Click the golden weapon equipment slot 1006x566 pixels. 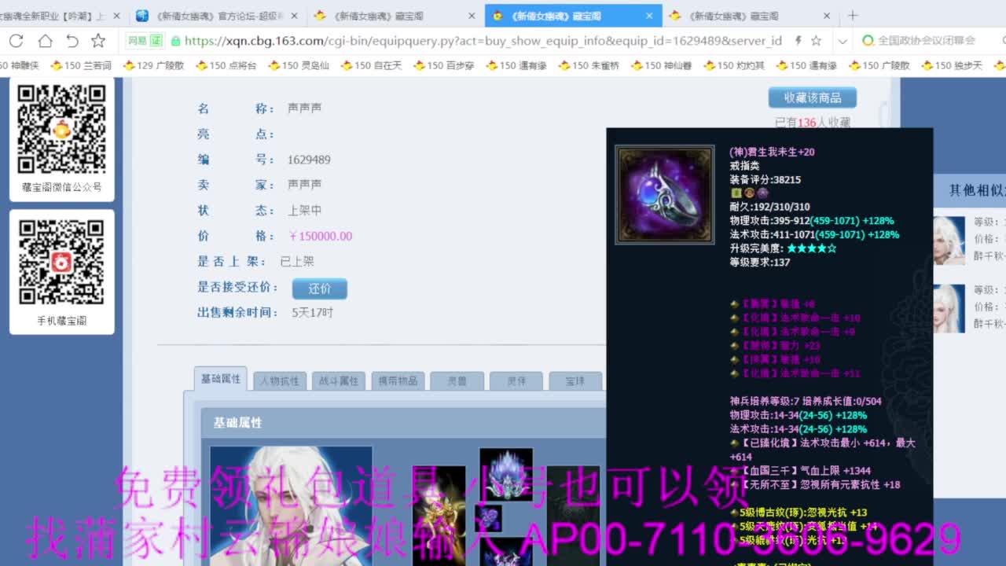tap(439, 516)
